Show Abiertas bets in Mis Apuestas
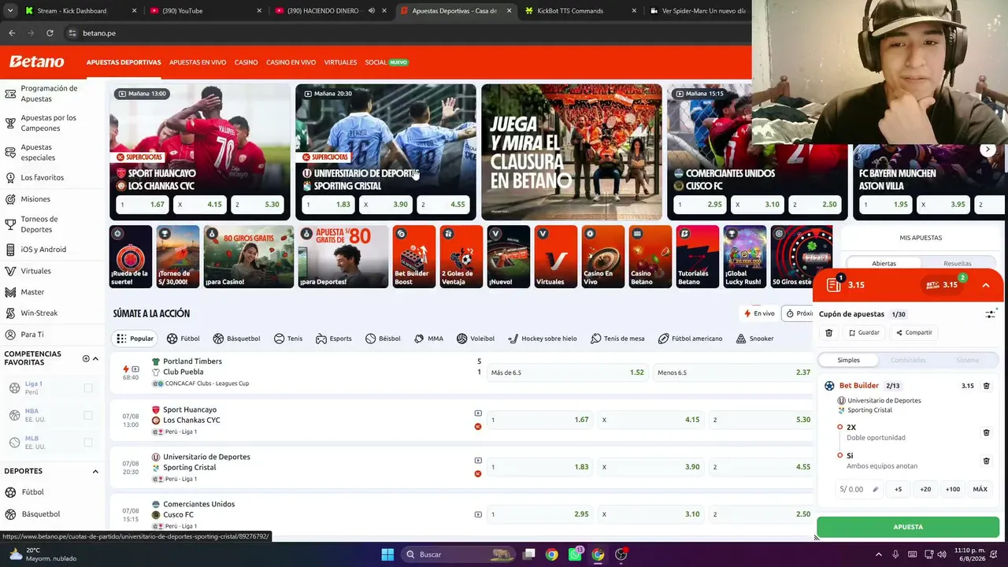Screen dimensions: 1008x567 click(884, 263)
